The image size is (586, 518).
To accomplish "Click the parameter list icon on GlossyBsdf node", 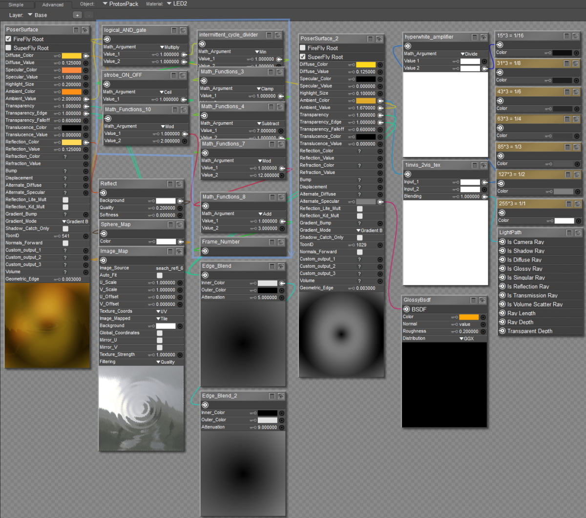I will click(x=473, y=300).
